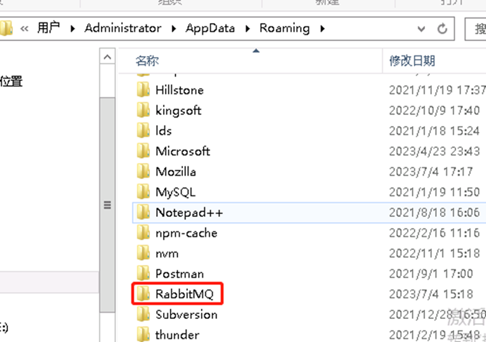Select the Subversion folder name
Screen dimensions: 486x342
tap(187, 315)
